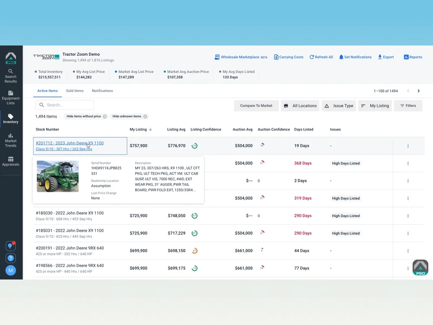Click High Days Listed badge in 368 Days row

point(346,164)
